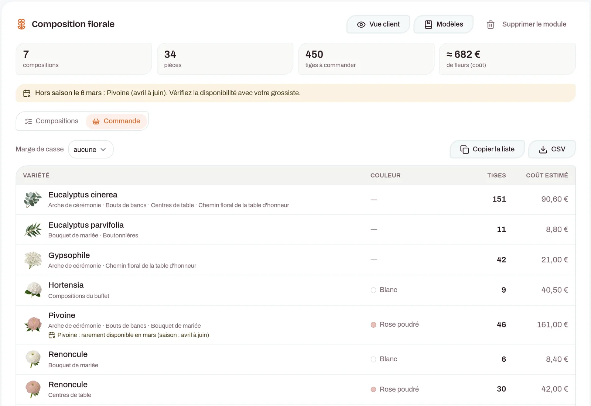Image resolution: width=591 pixels, height=406 pixels.
Task: Click the calendar icon beside Pivoine season note
Action: click(x=52, y=335)
